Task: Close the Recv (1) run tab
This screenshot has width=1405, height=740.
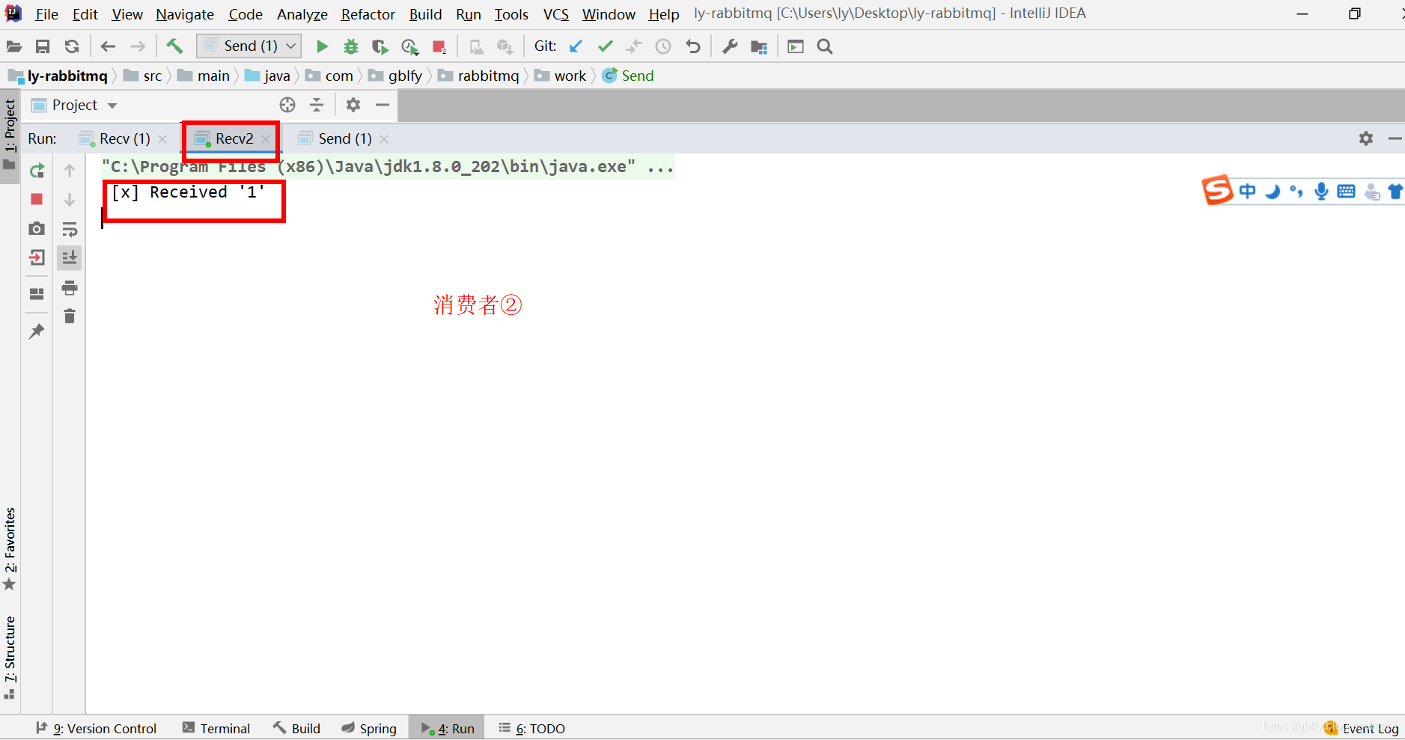Action: 162,139
